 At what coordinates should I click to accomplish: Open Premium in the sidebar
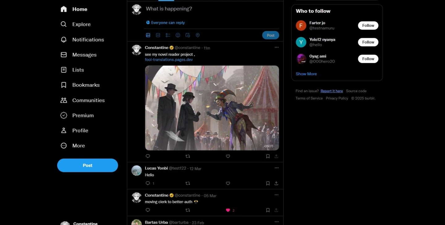[x=77, y=115]
